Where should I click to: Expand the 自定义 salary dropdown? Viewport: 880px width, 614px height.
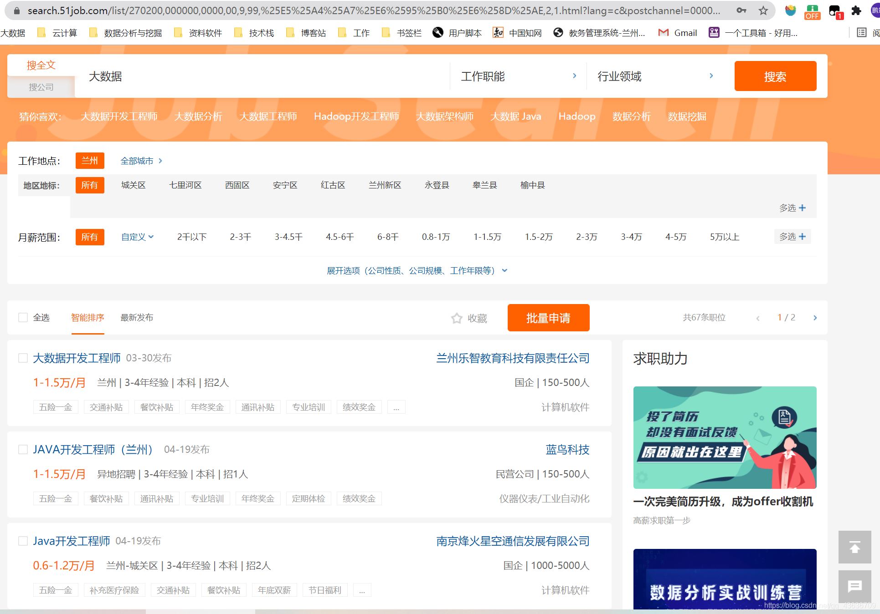coord(137,237)
